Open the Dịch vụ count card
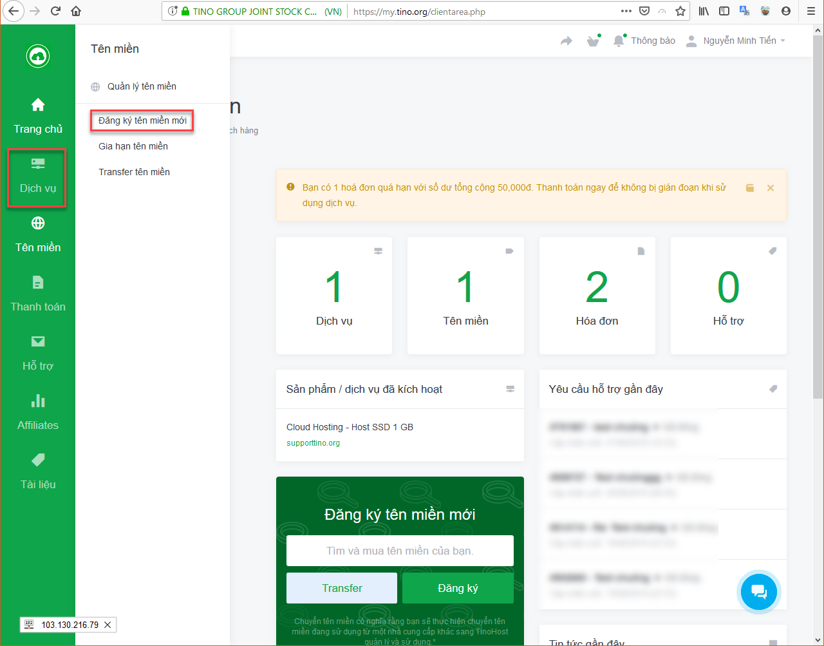The image size is (824, 646). [334, 296]
